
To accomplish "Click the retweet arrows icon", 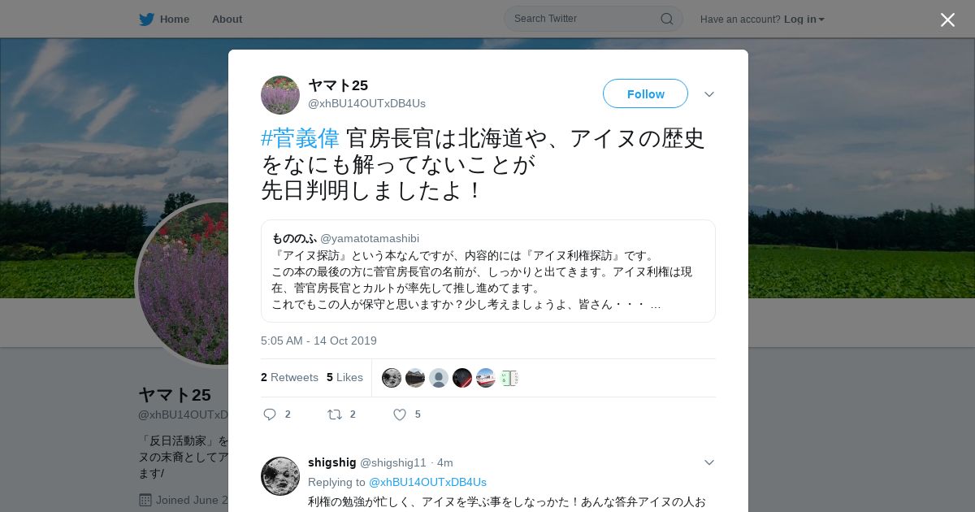I will (x=335, y=414).
